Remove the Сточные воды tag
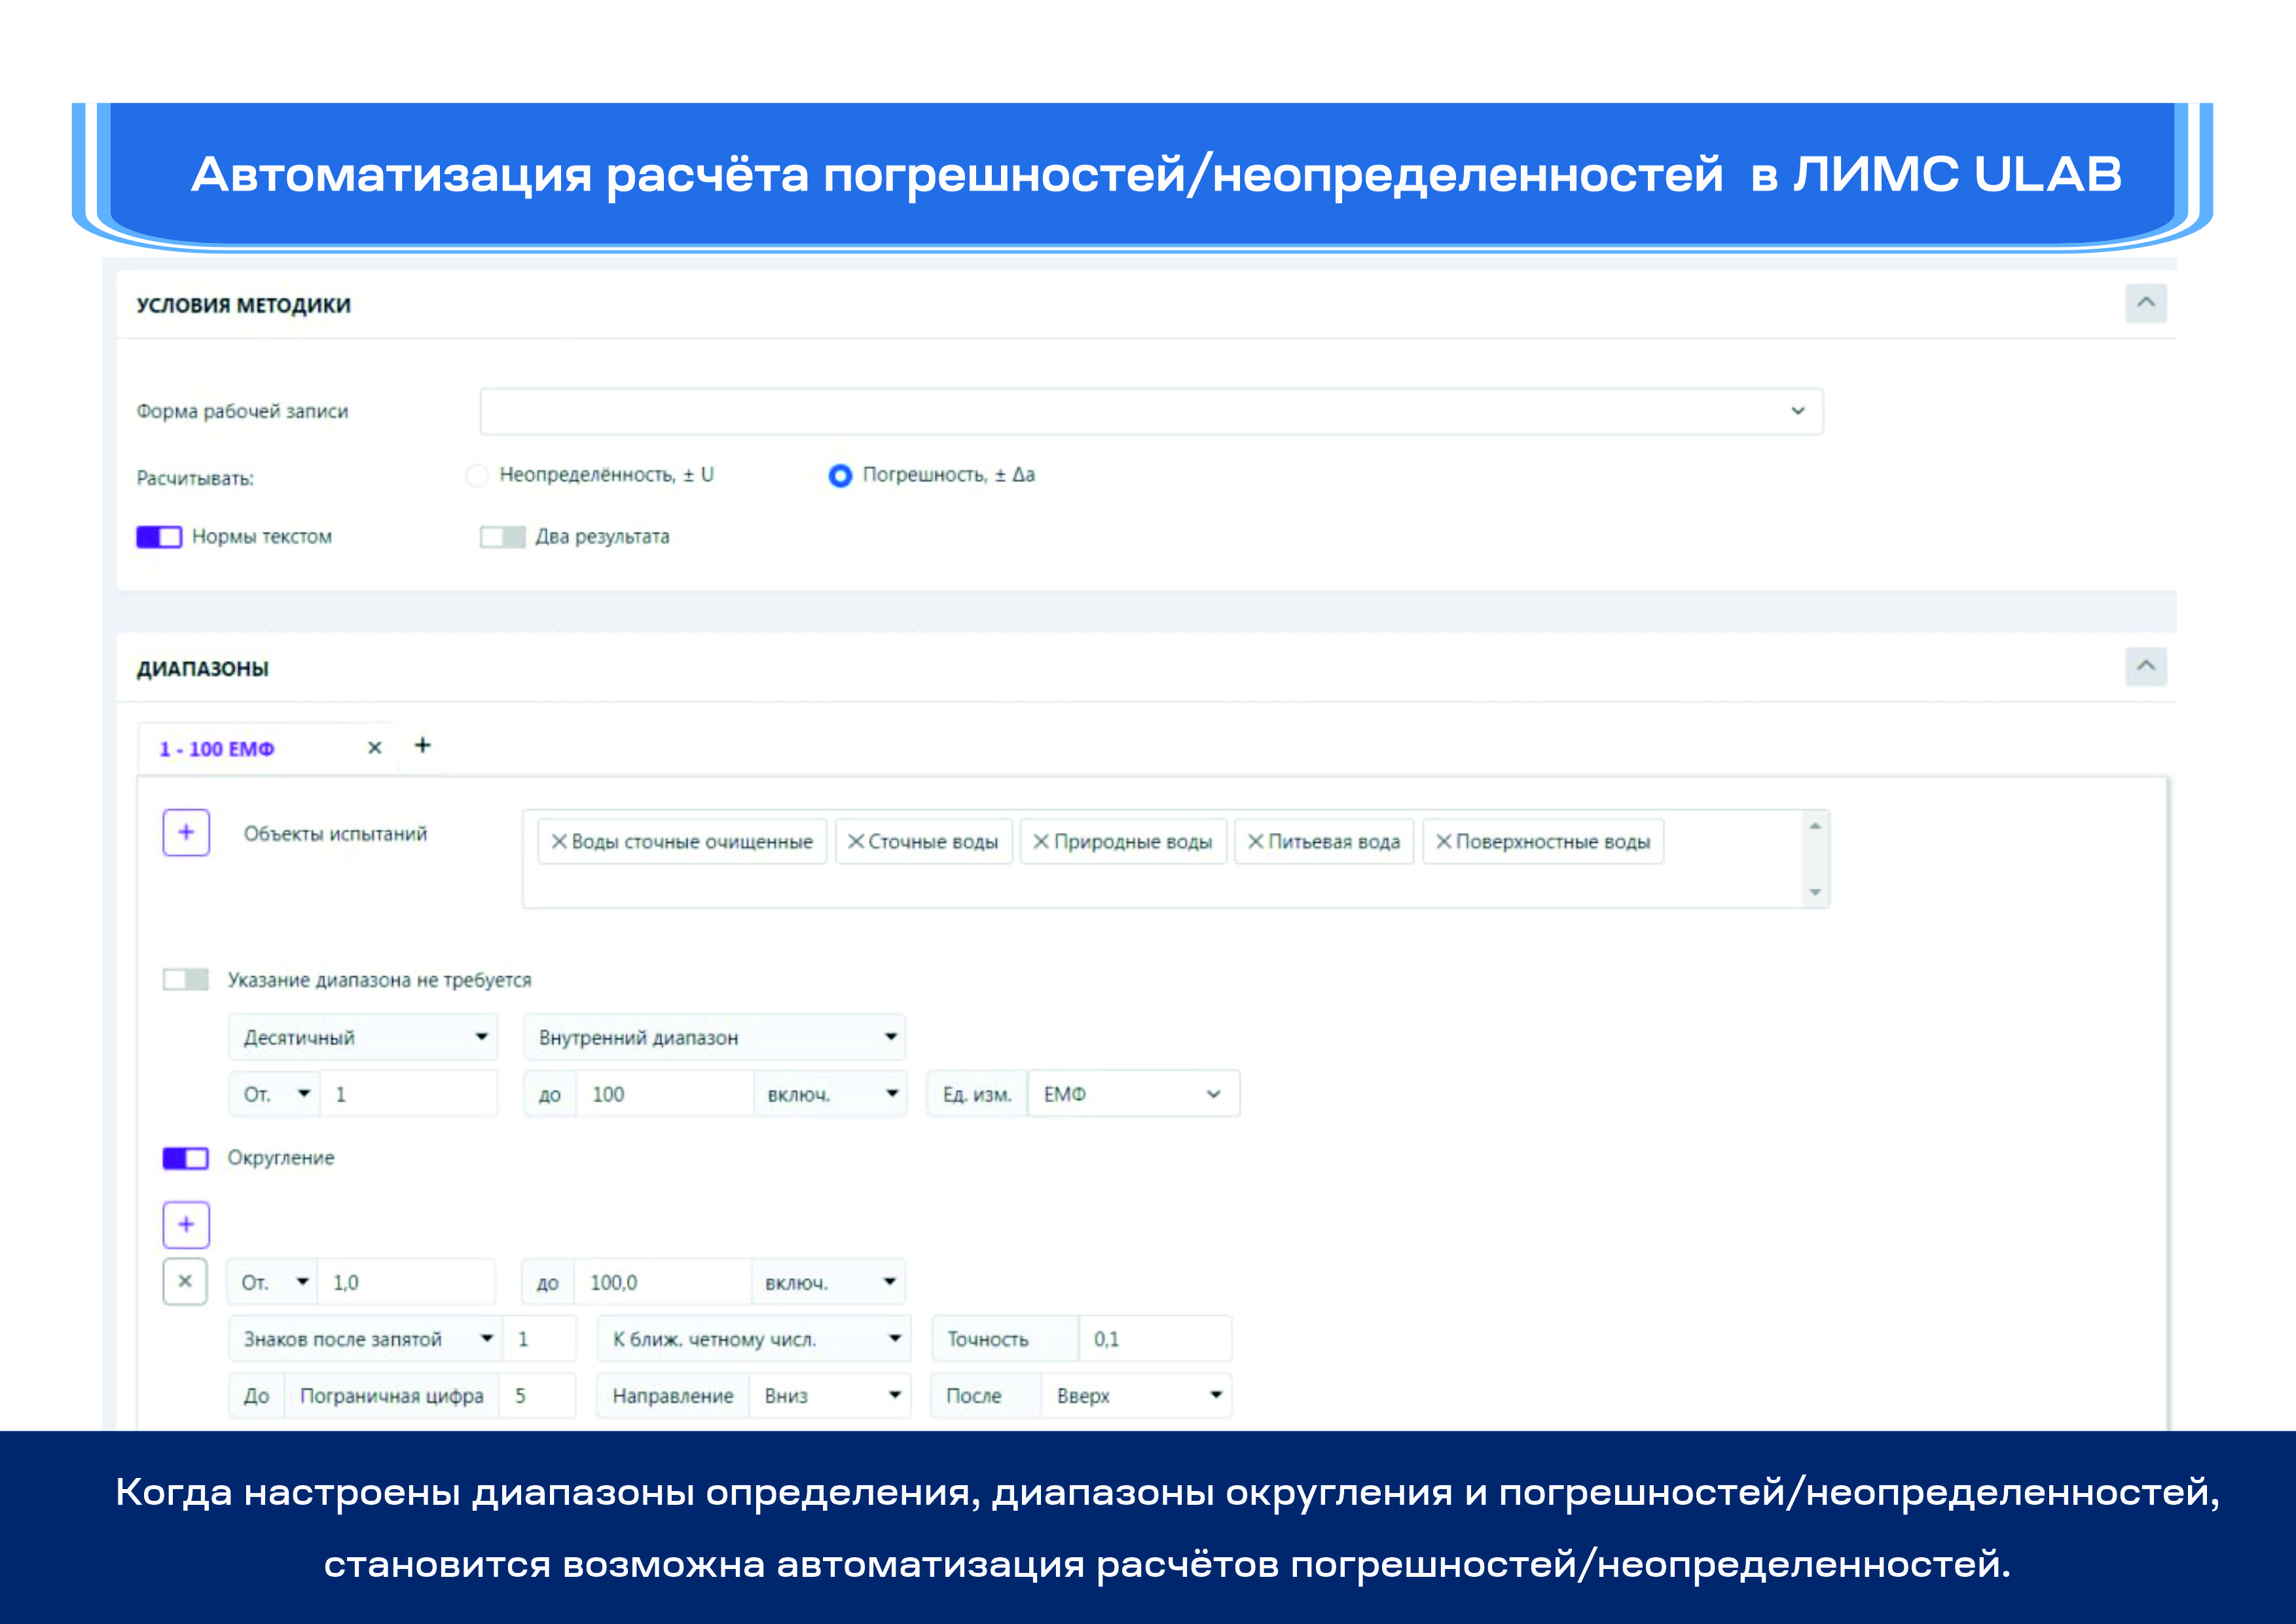Screen dimensions: 2296x1624 (855, 842)
